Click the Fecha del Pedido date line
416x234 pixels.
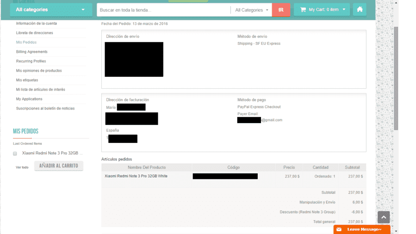click(x=135, y=24)
